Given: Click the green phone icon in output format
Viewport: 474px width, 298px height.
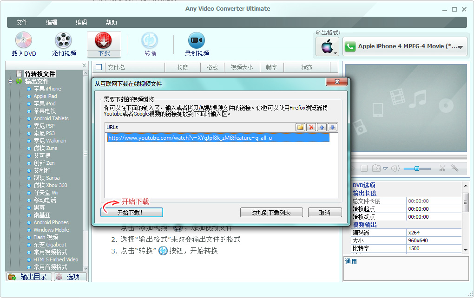Looking at the screenshot, I should pos(350,46).
